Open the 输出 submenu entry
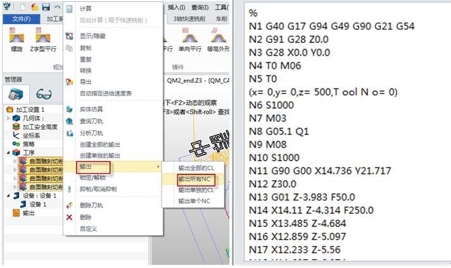Image resolution: width=451 pixels, height=268 pixels. (x=113, y=167)
